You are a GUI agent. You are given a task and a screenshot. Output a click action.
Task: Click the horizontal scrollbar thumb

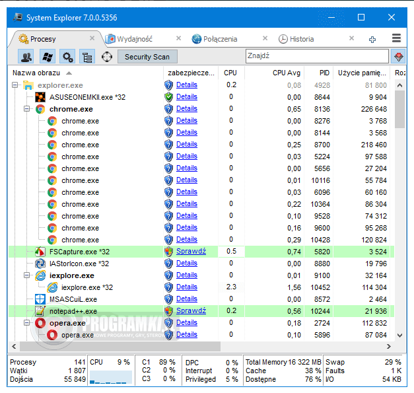[120, 346]
